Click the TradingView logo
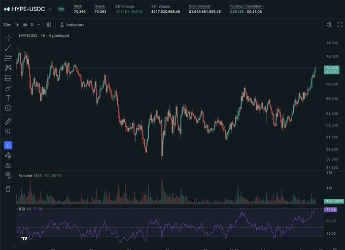345x250 pixels. (x=24, y=238)
